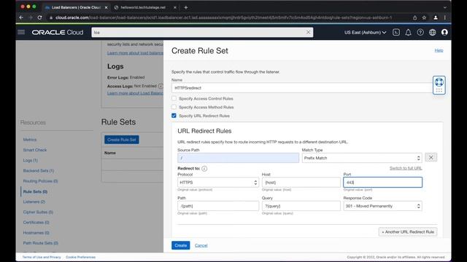Image resolution: width=467 pixels, height=262 pixels.
Task: Open the Oracle Cloud hamburger navigation menu
Action: 21,32
